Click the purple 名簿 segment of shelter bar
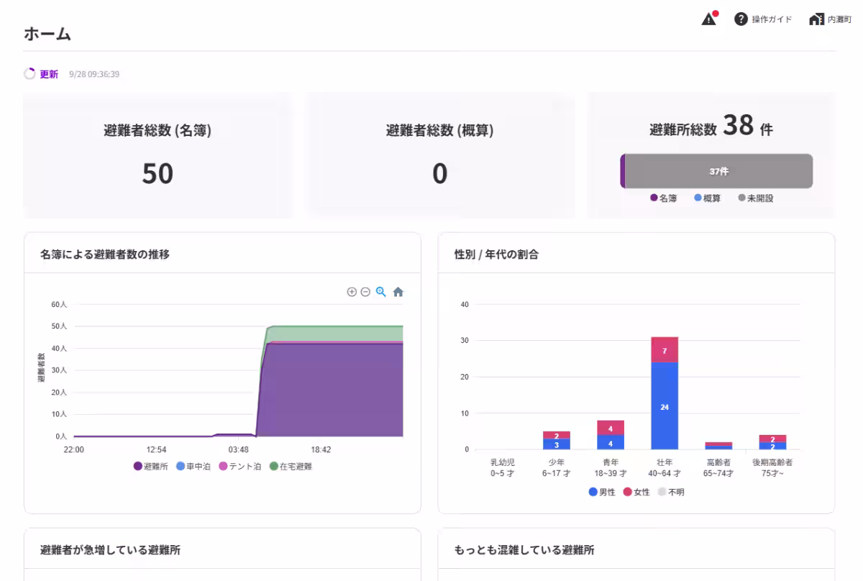Viewport: 863px width, 581px height. [x=623, y=171]
